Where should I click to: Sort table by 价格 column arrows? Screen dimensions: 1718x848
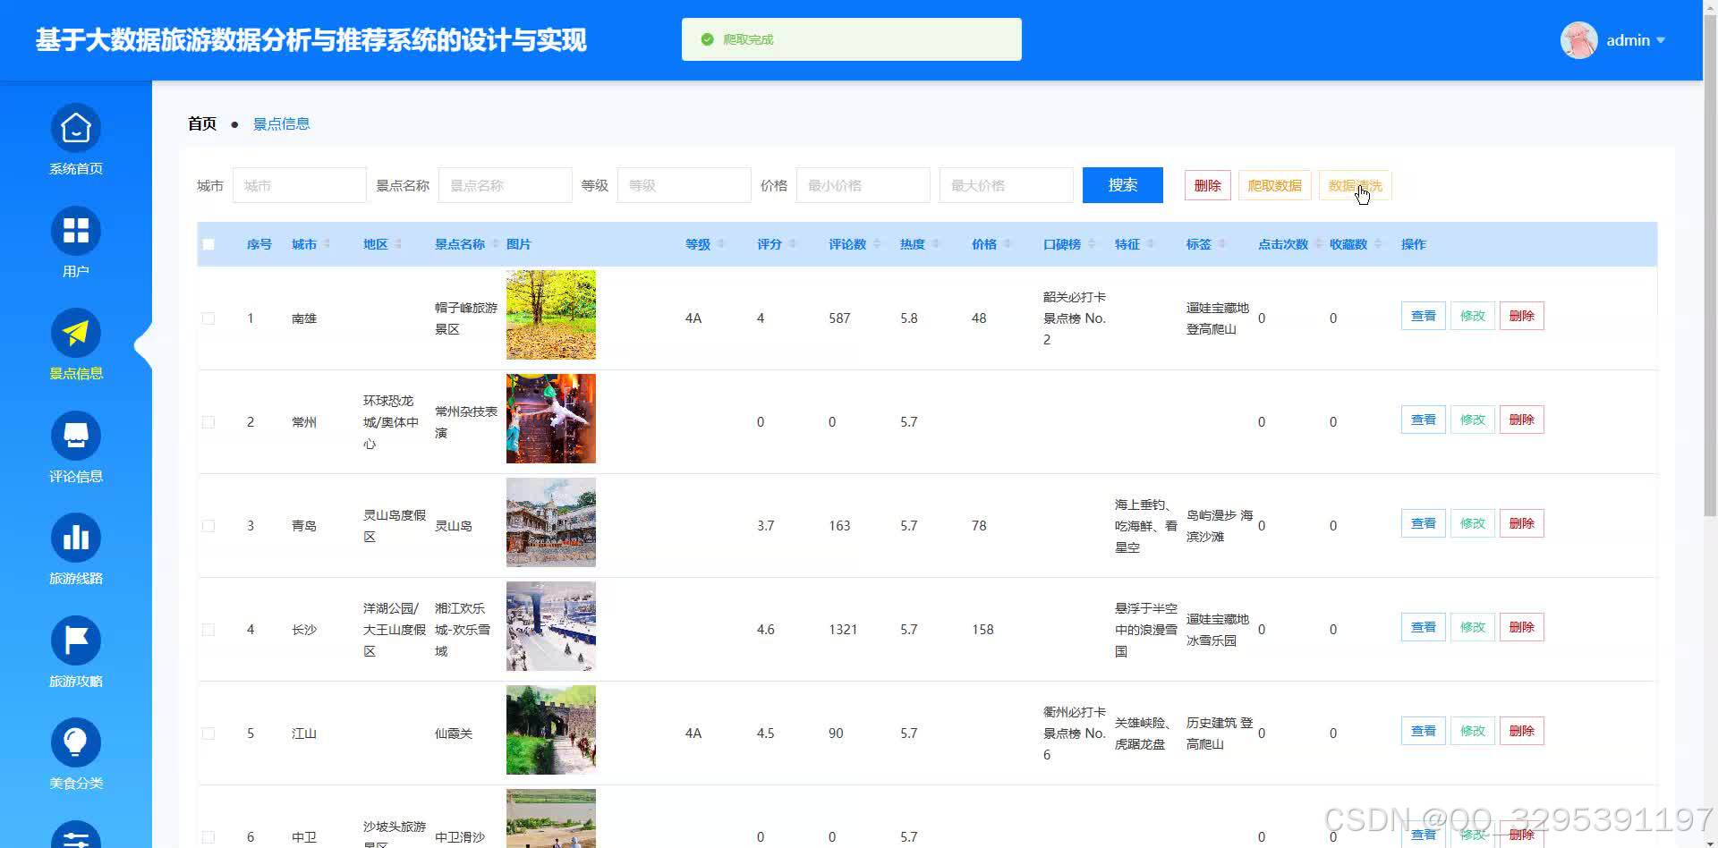[1008, 244]
